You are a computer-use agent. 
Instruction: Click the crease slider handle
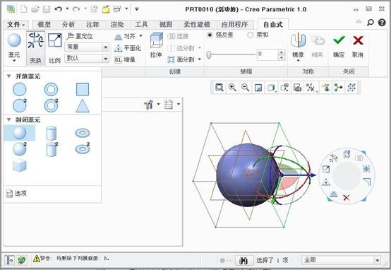[x=209, y=54]
